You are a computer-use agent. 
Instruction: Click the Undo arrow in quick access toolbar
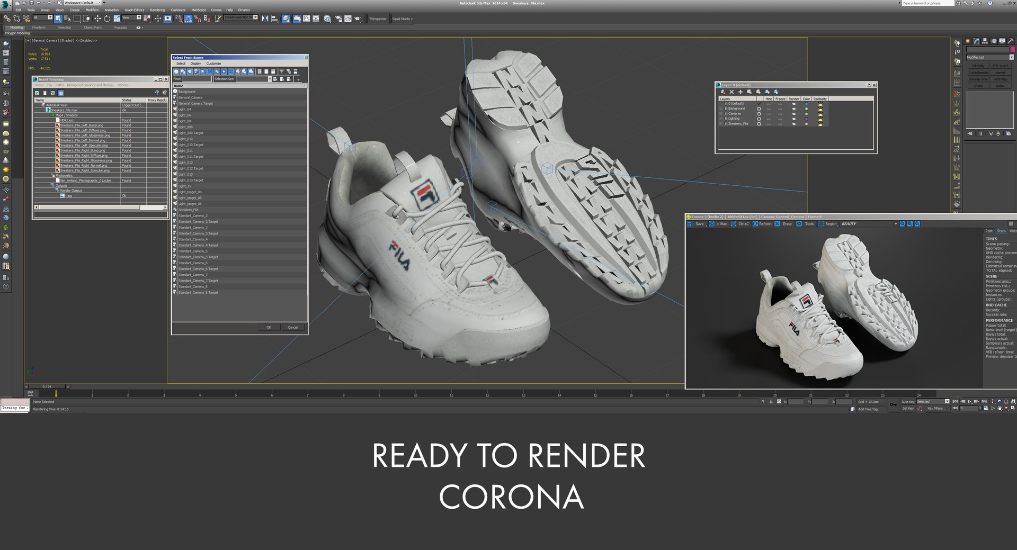38,3
